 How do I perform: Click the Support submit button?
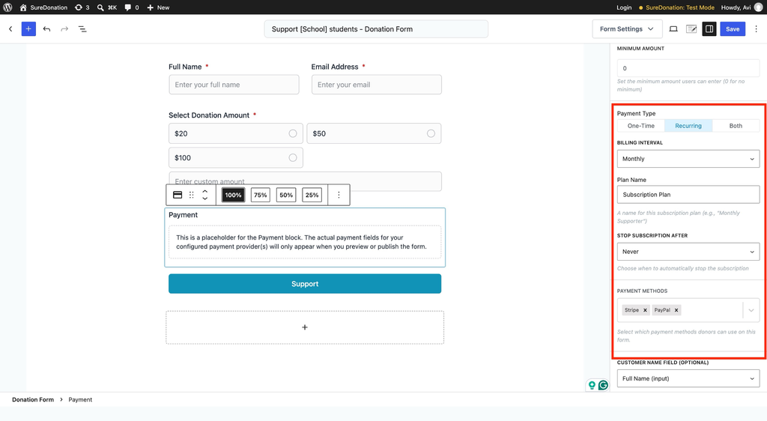[305, 284]
